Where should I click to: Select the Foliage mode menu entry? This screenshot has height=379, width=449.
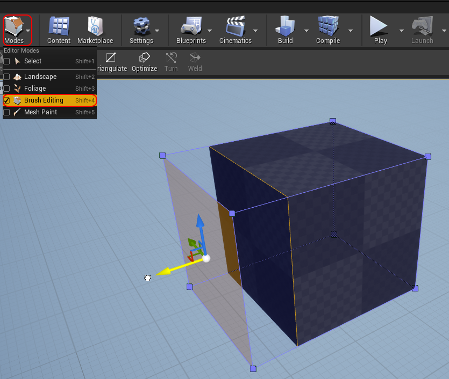[x=35, y=89]
